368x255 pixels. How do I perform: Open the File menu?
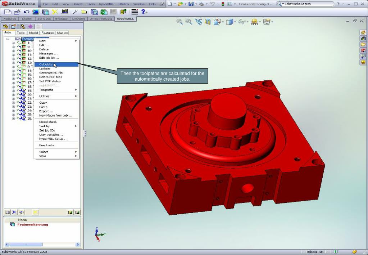pyautogui.click(x=46, y=4)
